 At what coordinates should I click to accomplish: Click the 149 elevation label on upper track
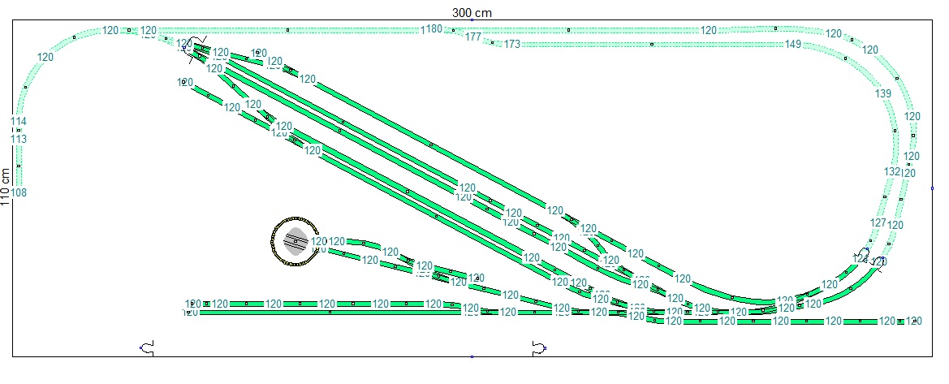[x=793, y=44]
